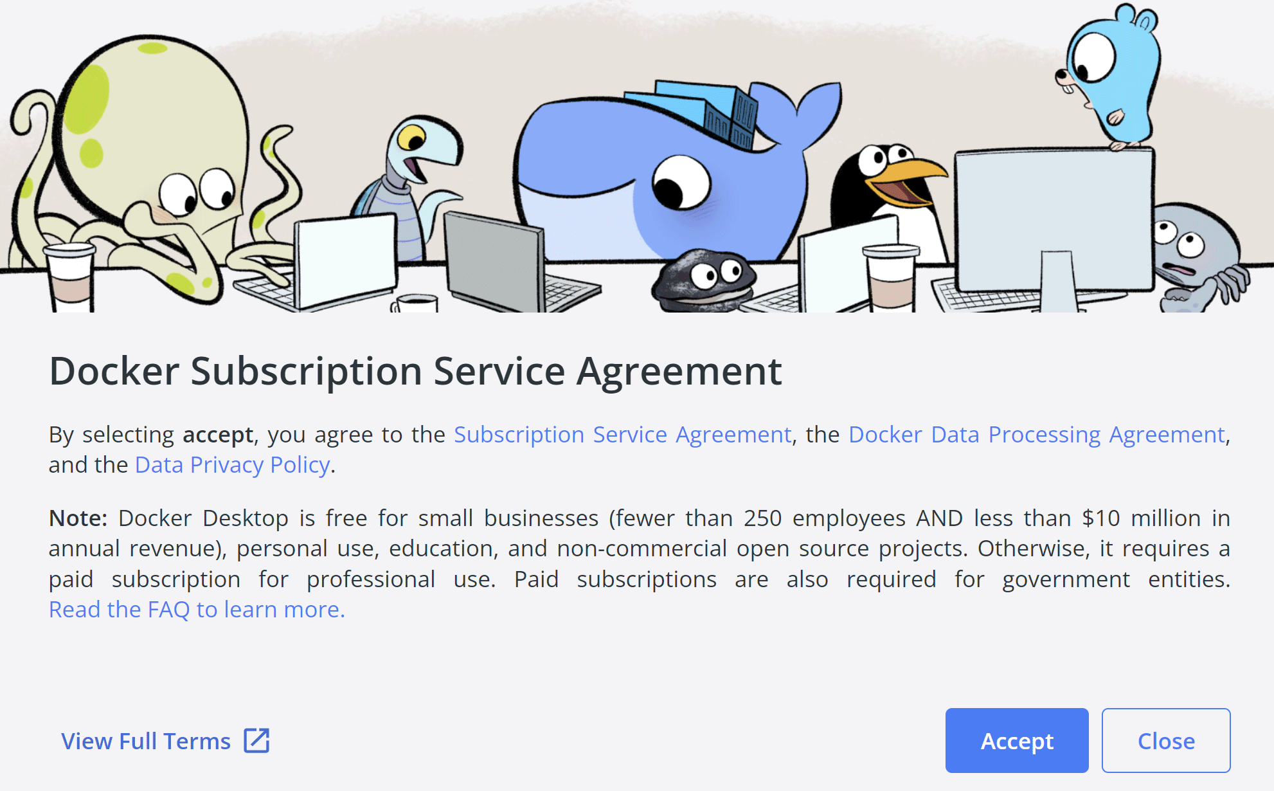
Task: Click the Docker Subscription Service Agreement heading
Action: pyautogui.click(x=415, y=371)
